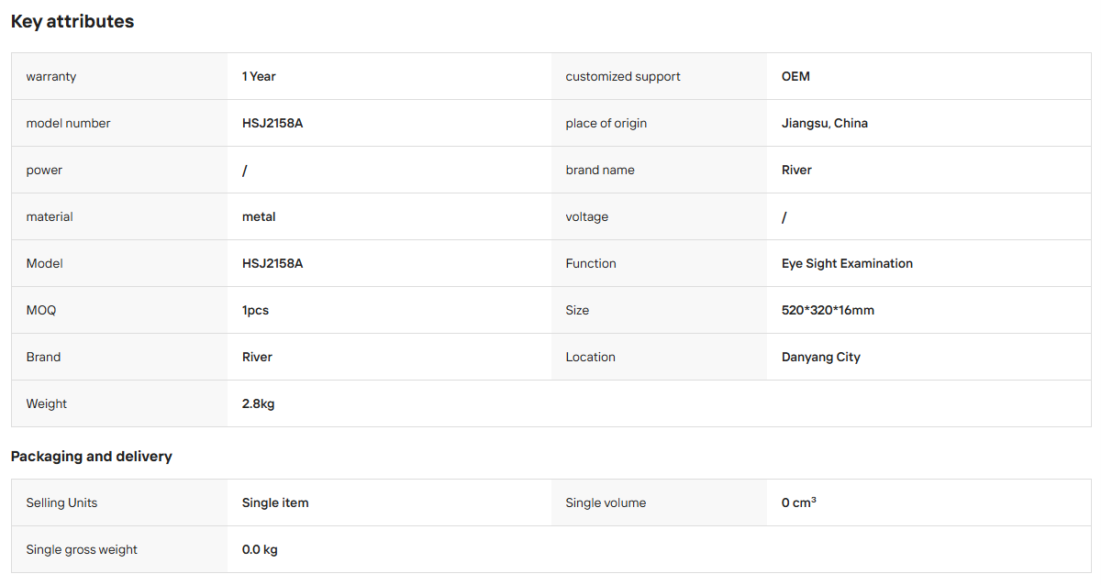Viewport: 1101px width, 585px height.
Task: Select the Selling Units Single item value
Action: click(275, 502)
